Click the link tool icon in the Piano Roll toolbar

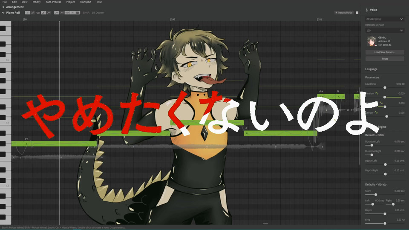(38, 12)
